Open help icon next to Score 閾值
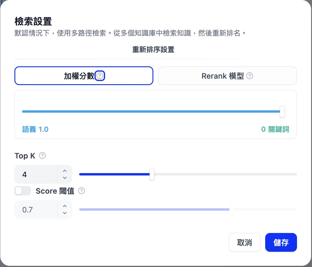 point(81,191)
